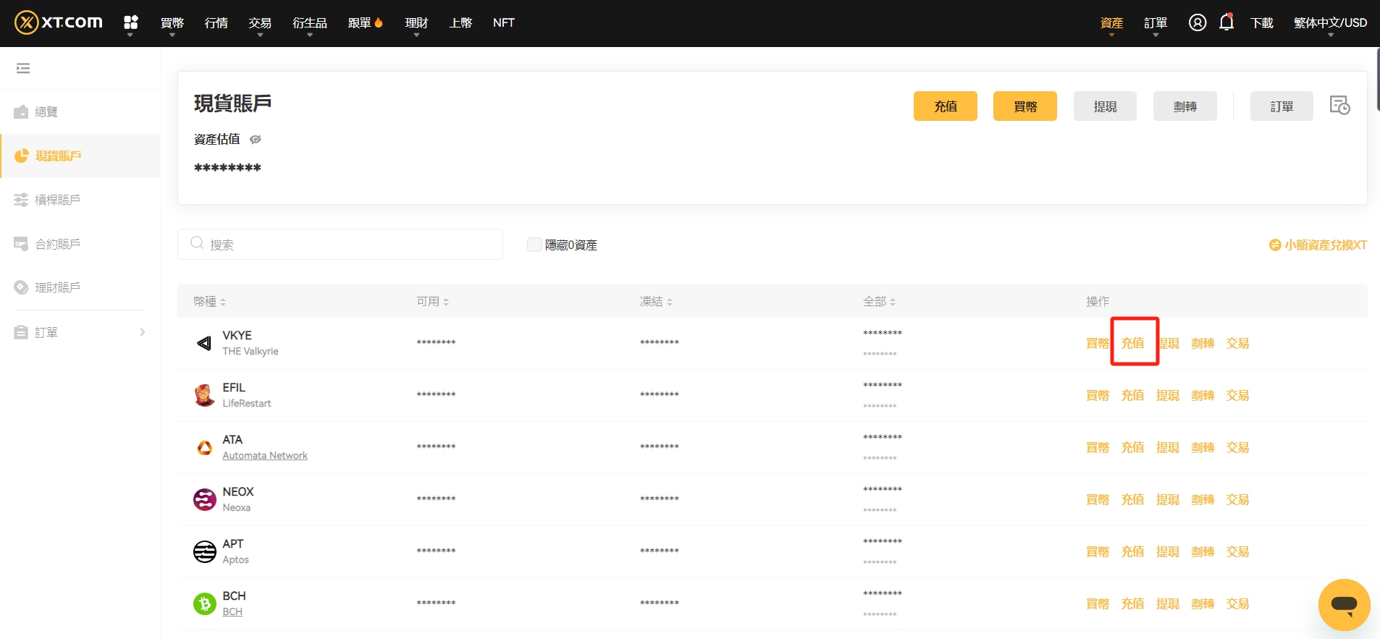1380x639 pixels.
Task: Open the 繁体中文/USD language dropdown
Action: click(x=1330, y=23)
